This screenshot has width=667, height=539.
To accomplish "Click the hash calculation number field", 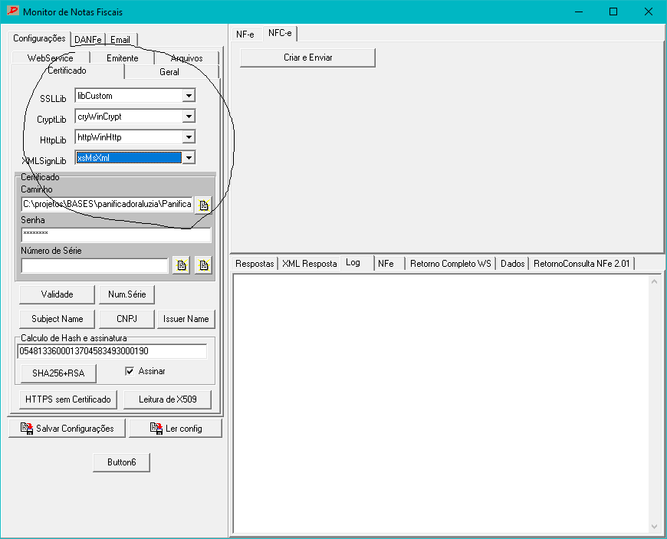I will tap(112, 351).
